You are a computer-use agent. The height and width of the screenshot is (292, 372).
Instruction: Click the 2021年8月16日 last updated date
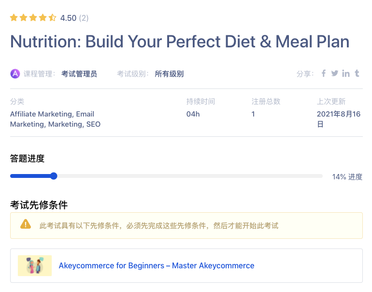[x=338, y=119]
